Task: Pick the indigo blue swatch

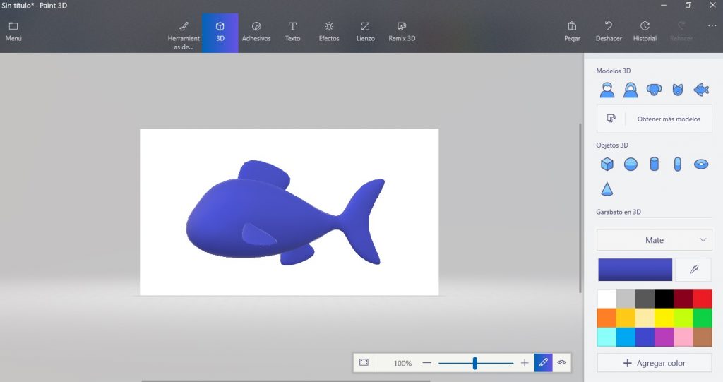Action: 645,337
